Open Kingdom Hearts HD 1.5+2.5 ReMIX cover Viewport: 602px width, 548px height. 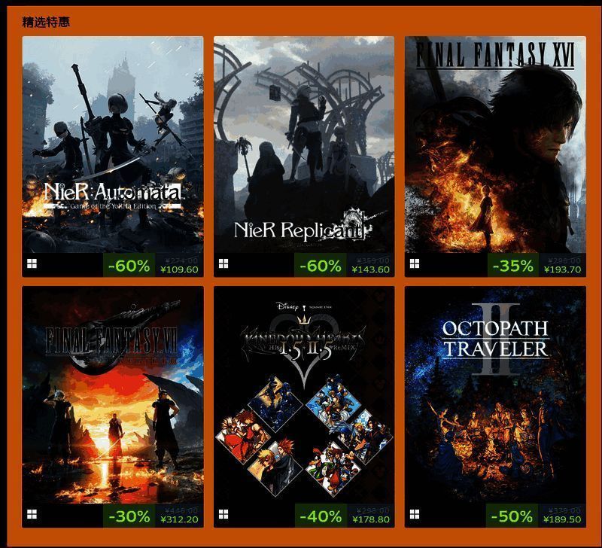click(304, 394)
